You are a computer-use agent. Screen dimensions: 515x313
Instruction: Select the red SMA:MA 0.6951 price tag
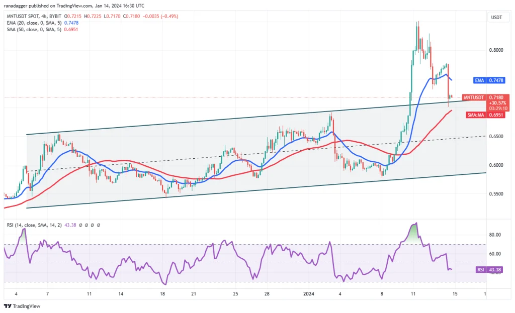coord(485,115)
